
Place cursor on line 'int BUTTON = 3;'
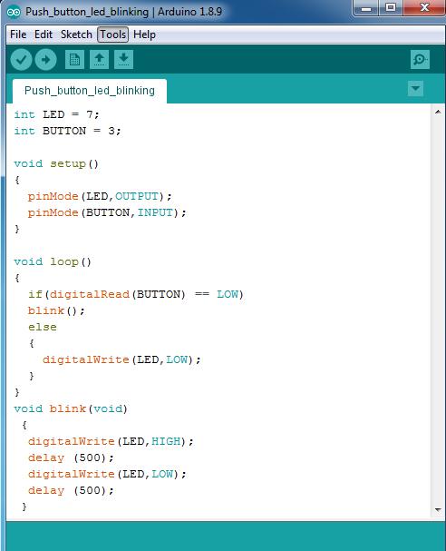tap(67, 131)
